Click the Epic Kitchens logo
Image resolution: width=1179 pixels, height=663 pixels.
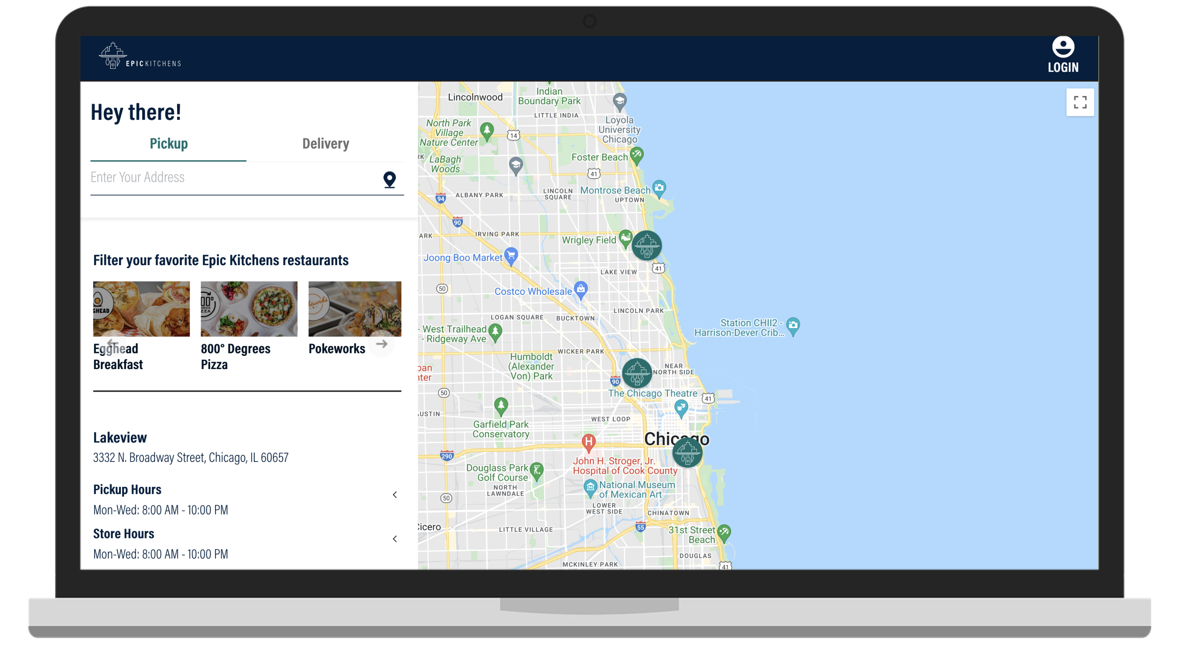click(x=140, y=57)
